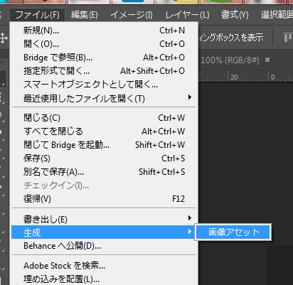
Task: Open the 書式(Y) menu
Action: pyautogui.click(x=235, y=15)
